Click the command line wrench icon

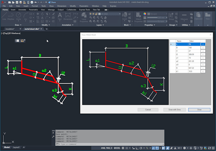(53, 136)
